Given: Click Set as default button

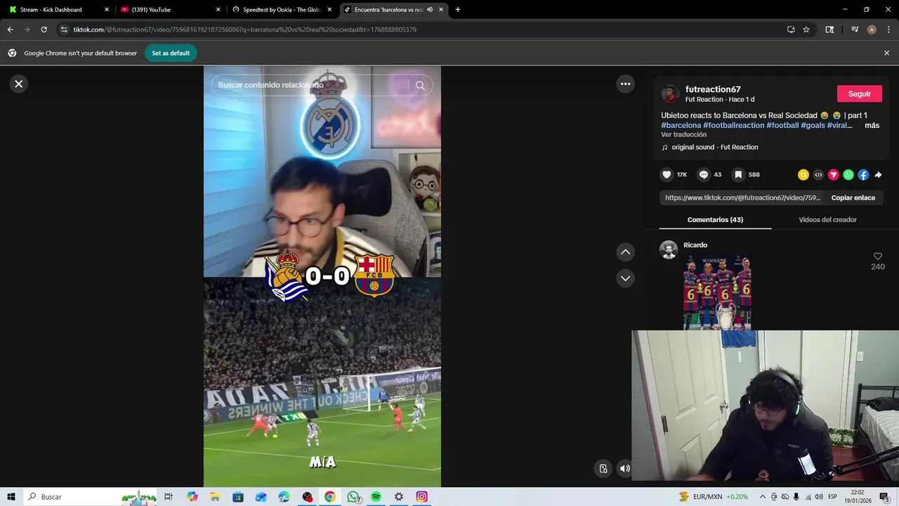Looking at the screenshot, I should click(x=171, y=53).
